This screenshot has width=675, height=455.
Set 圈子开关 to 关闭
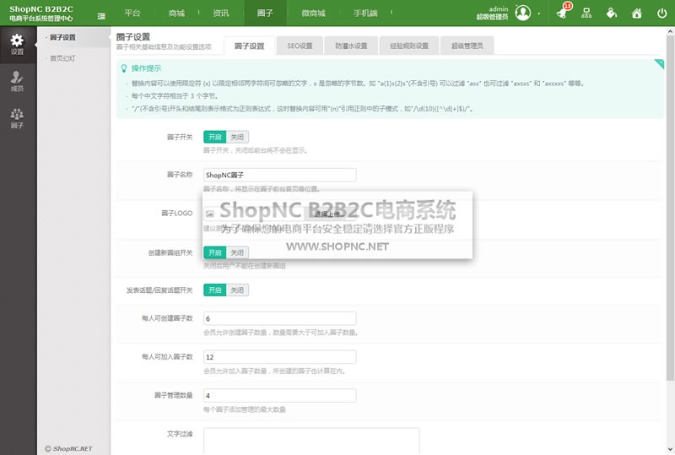(x=237, y=137)
